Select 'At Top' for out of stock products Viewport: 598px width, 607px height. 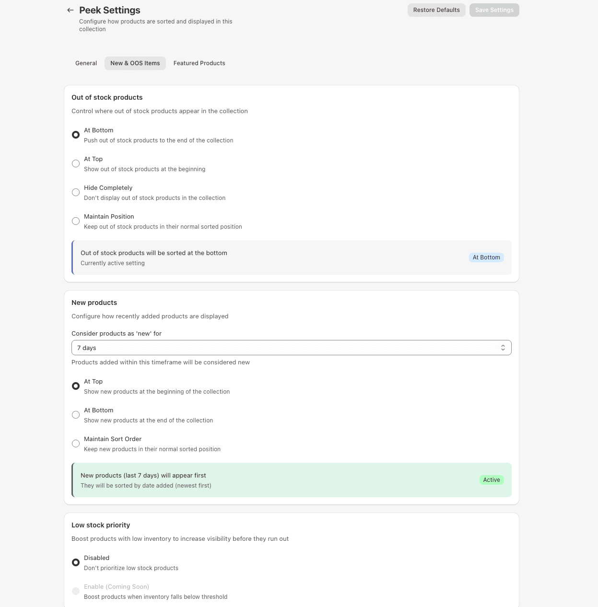(x=76, y=163)
